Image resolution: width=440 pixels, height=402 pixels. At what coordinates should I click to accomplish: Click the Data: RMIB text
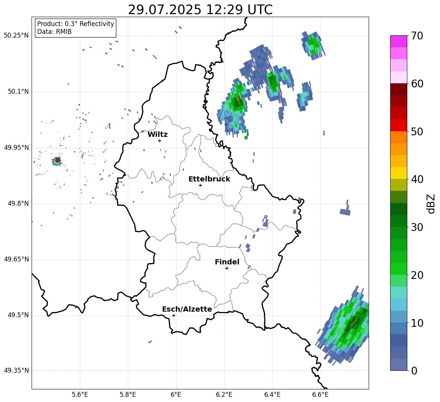[x=54, y=32]
